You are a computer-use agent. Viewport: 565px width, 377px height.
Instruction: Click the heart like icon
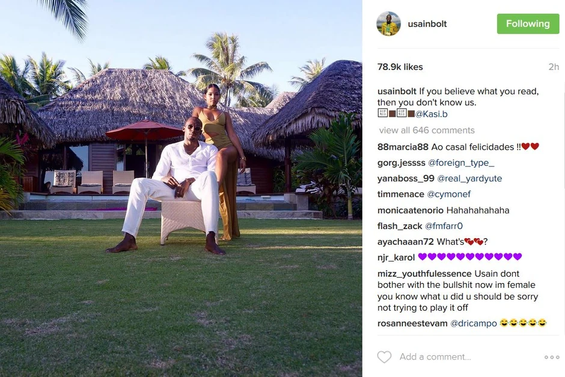tap(384, 357)
